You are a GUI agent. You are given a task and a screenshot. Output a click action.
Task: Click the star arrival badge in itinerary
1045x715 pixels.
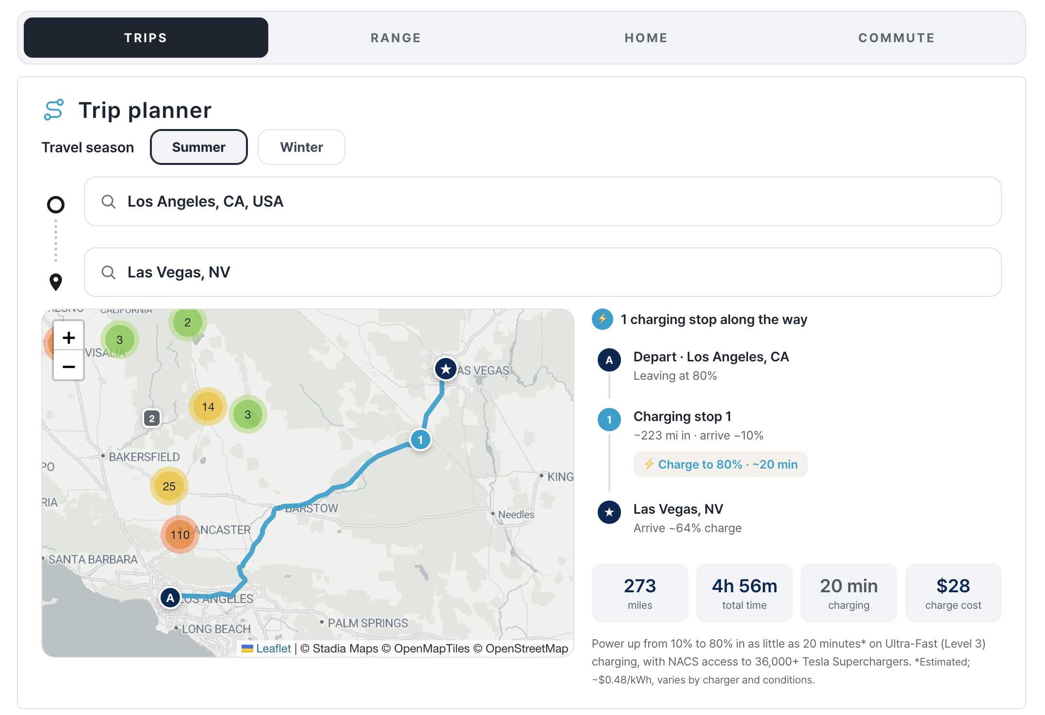pos(609,512)
